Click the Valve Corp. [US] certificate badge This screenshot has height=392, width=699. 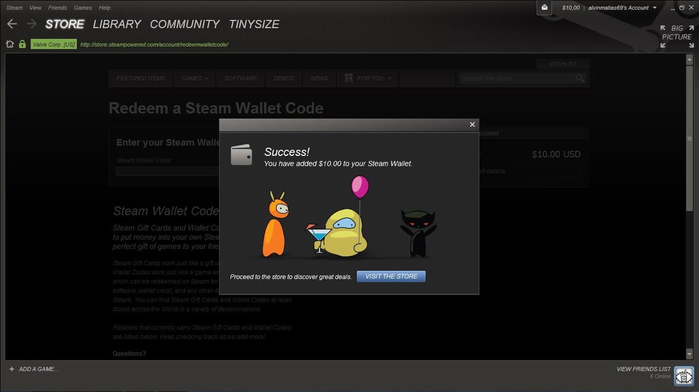(54, 44)
